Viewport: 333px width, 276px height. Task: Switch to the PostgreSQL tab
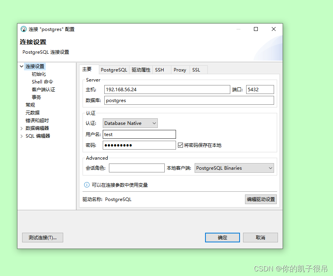pos(114,70)
